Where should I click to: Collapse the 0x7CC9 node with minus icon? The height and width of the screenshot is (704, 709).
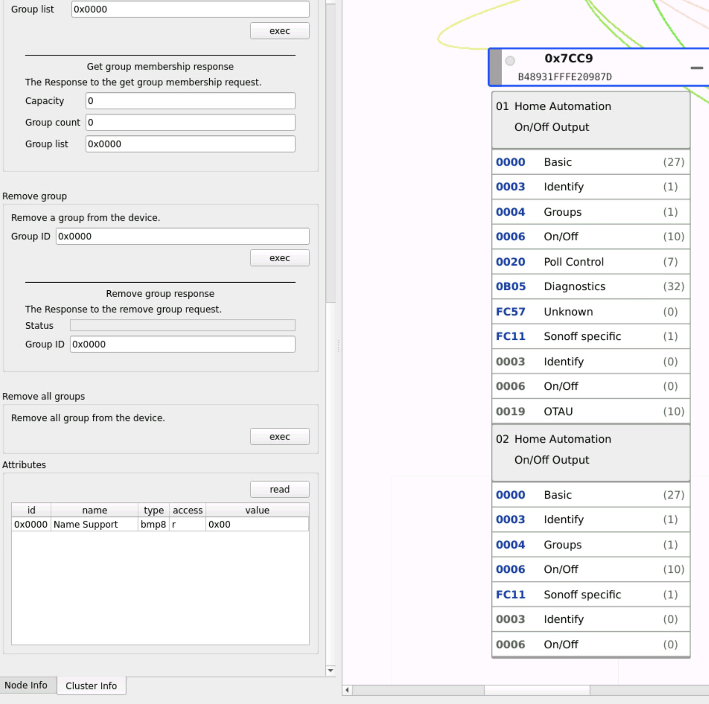[696, 68]
